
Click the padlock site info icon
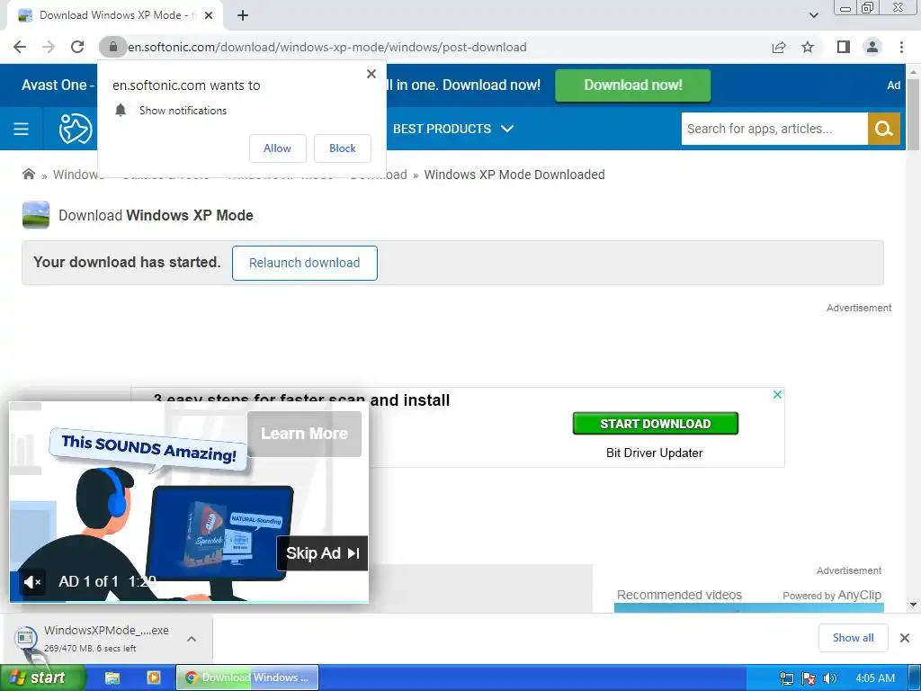[x=112, y=47]
